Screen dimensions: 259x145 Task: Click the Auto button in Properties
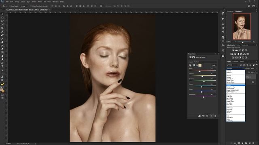(214, 65)
